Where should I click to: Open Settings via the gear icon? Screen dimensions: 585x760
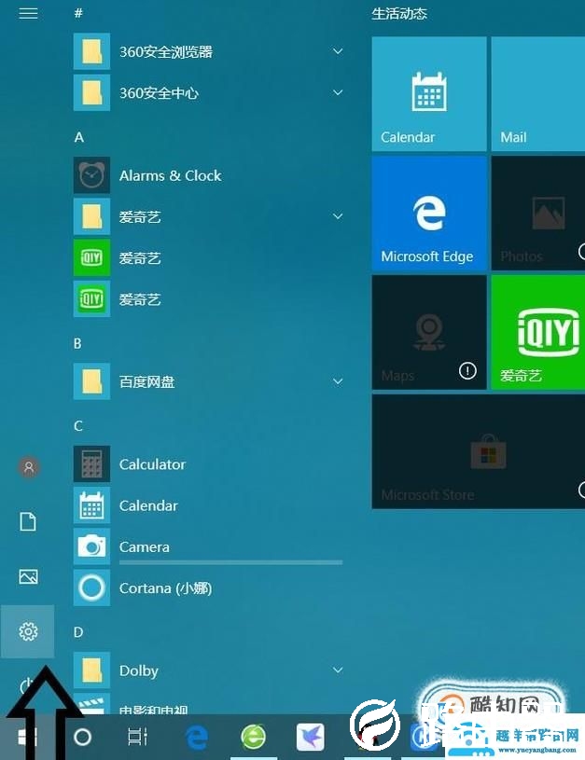pyautogui.click(x=28, y=631)
